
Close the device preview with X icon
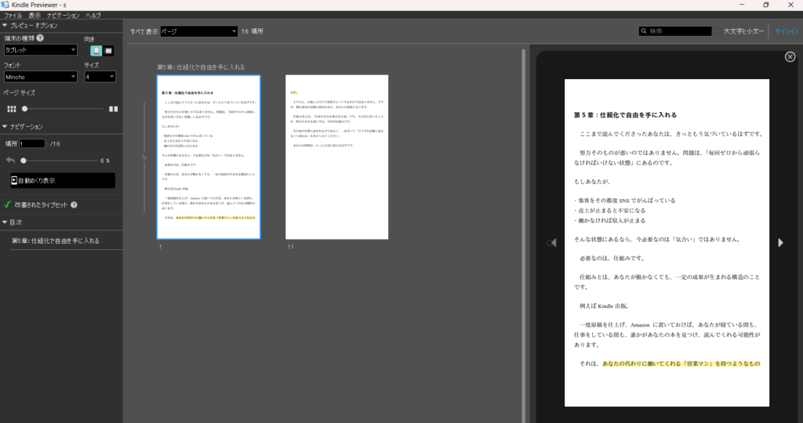(790, 56)
